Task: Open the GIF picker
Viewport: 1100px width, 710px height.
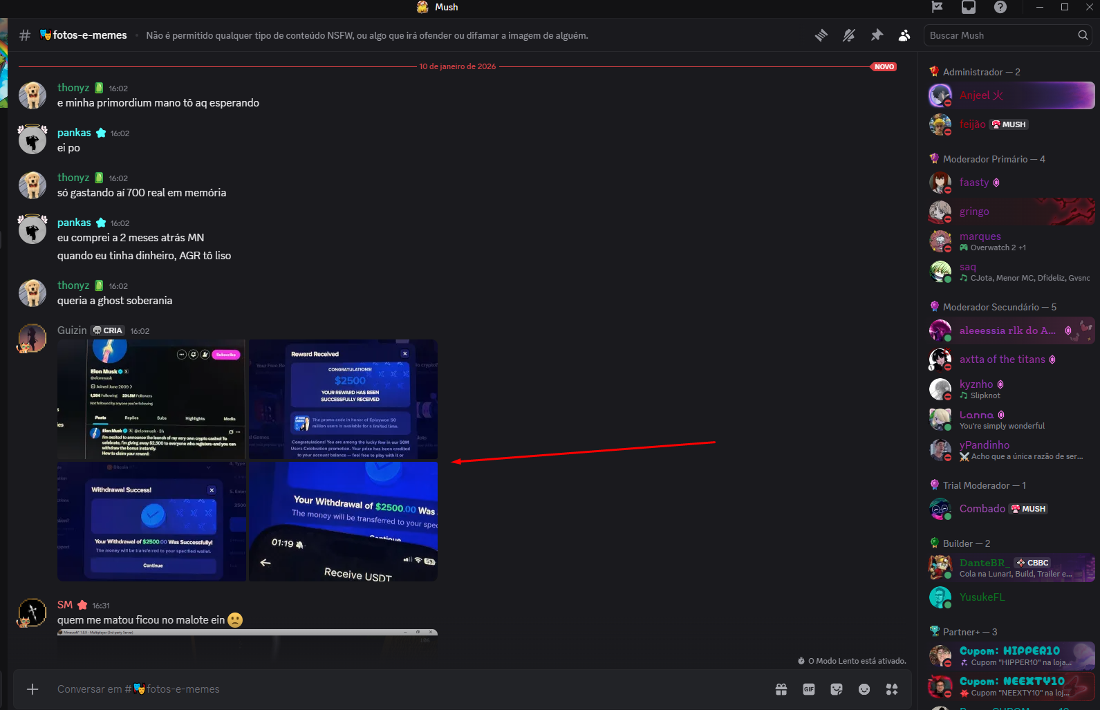Action: click(x=809, y=689)
